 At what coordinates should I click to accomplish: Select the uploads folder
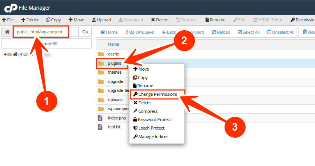(x=115, y=100)
